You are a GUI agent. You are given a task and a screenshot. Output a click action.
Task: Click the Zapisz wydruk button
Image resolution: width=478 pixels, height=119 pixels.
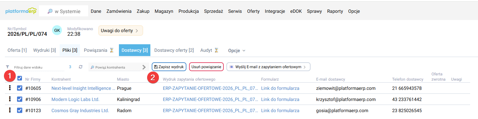169,67
